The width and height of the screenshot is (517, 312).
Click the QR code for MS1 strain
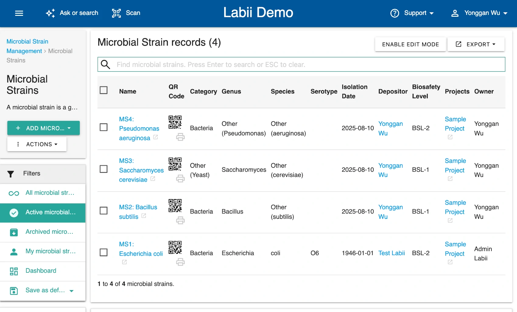click(175, 247)
